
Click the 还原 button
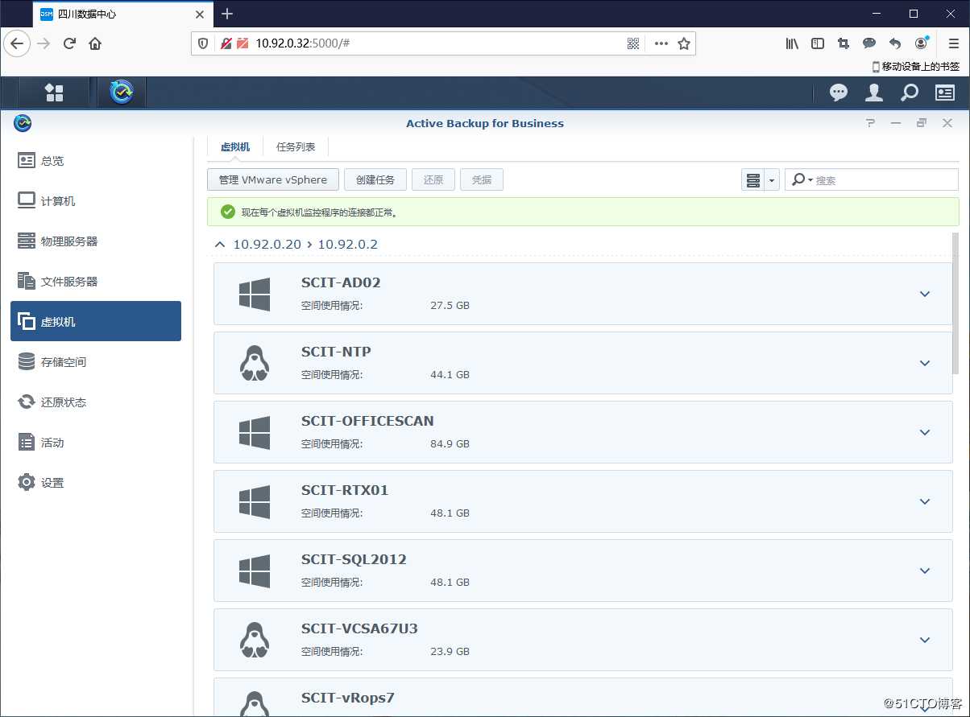pos(433,179)
